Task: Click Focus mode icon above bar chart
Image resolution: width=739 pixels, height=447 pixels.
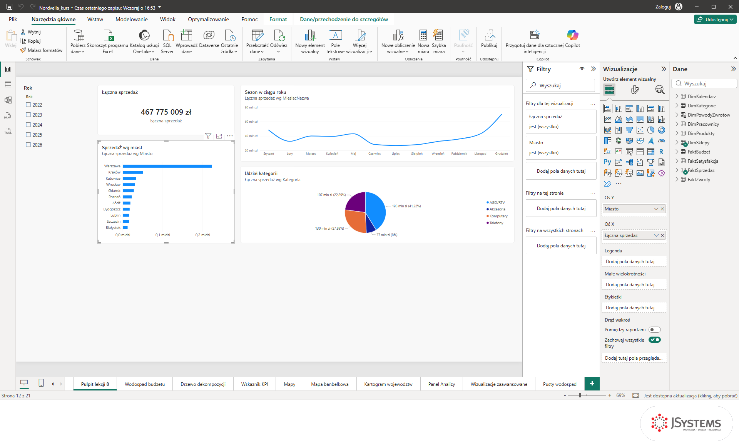Action: (x=219, y=136)
